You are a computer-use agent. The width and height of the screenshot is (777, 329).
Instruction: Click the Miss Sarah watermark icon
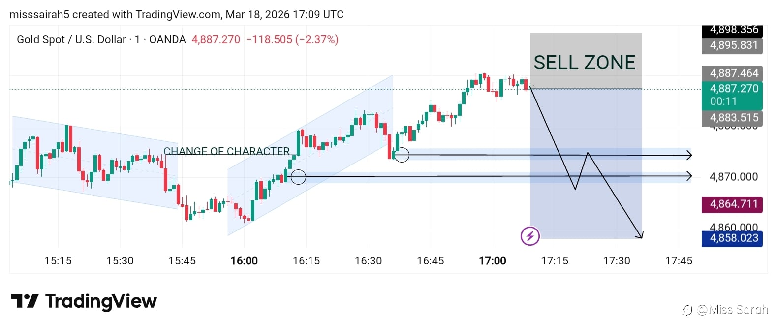687,310
